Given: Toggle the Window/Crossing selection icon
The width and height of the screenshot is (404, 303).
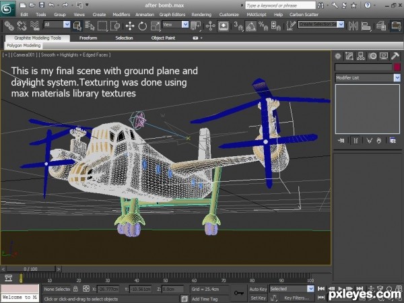Looking at the screenshot, I should pos(115,26).
